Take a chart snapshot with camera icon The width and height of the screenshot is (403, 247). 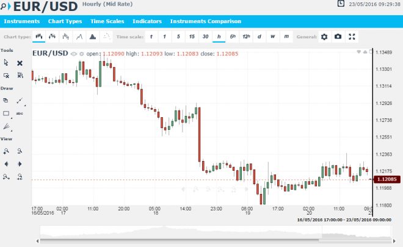pyautogui.click(x=338, y=37)
